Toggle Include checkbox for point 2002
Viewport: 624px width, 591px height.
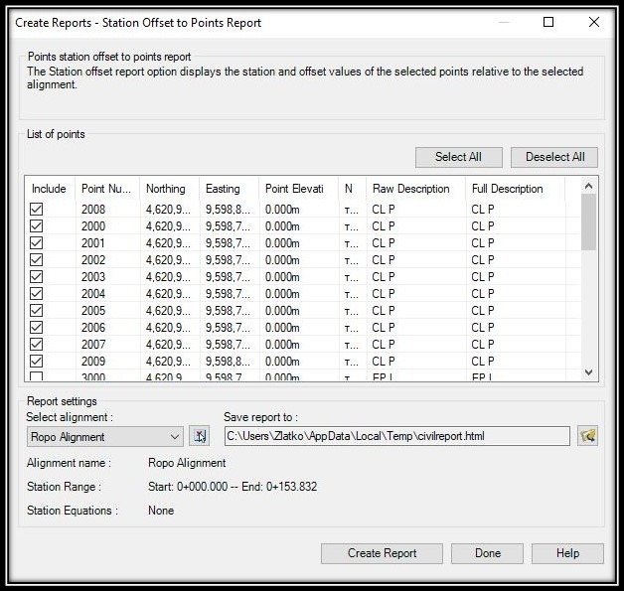(x=36, y=259)
